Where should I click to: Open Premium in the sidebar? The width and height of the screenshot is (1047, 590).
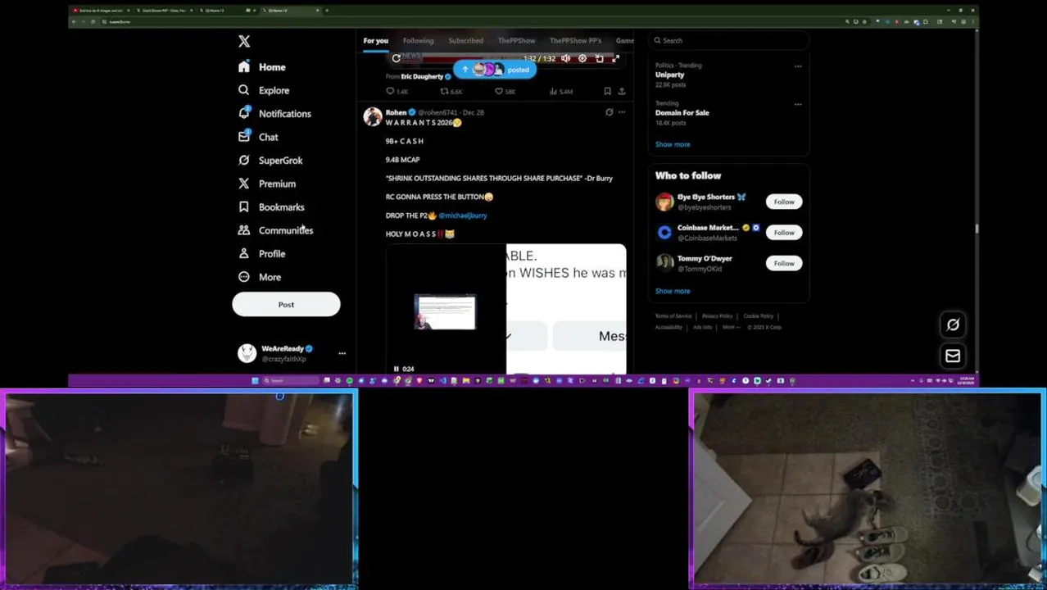point(267,184)
